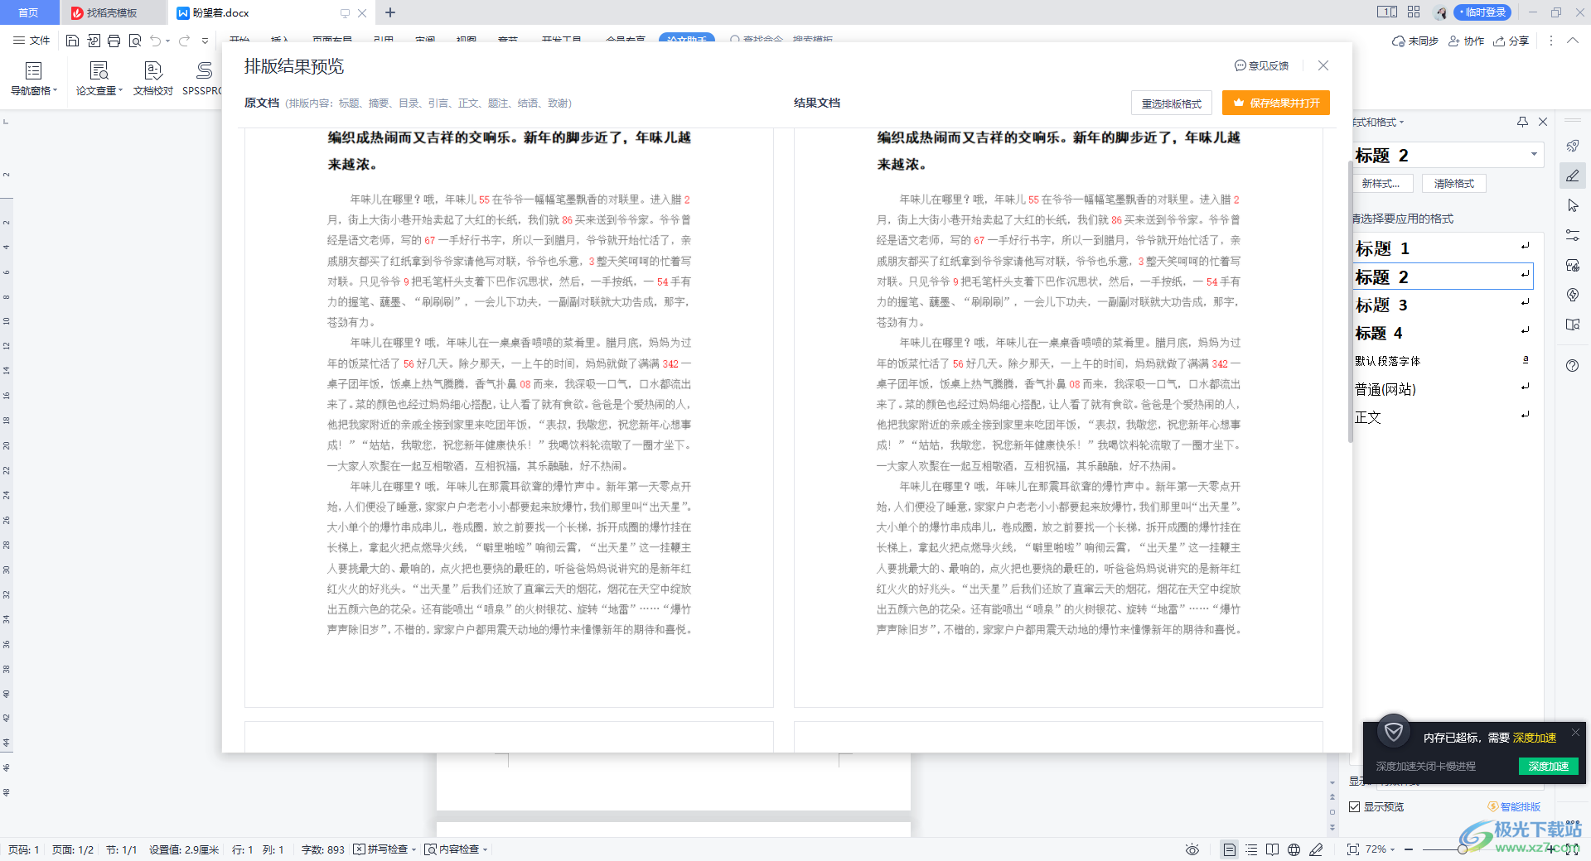The width and height of the screenshot is (1591, 861).
Task: Switch to the 找稻壳模板 tab
Action: [112, 12]
